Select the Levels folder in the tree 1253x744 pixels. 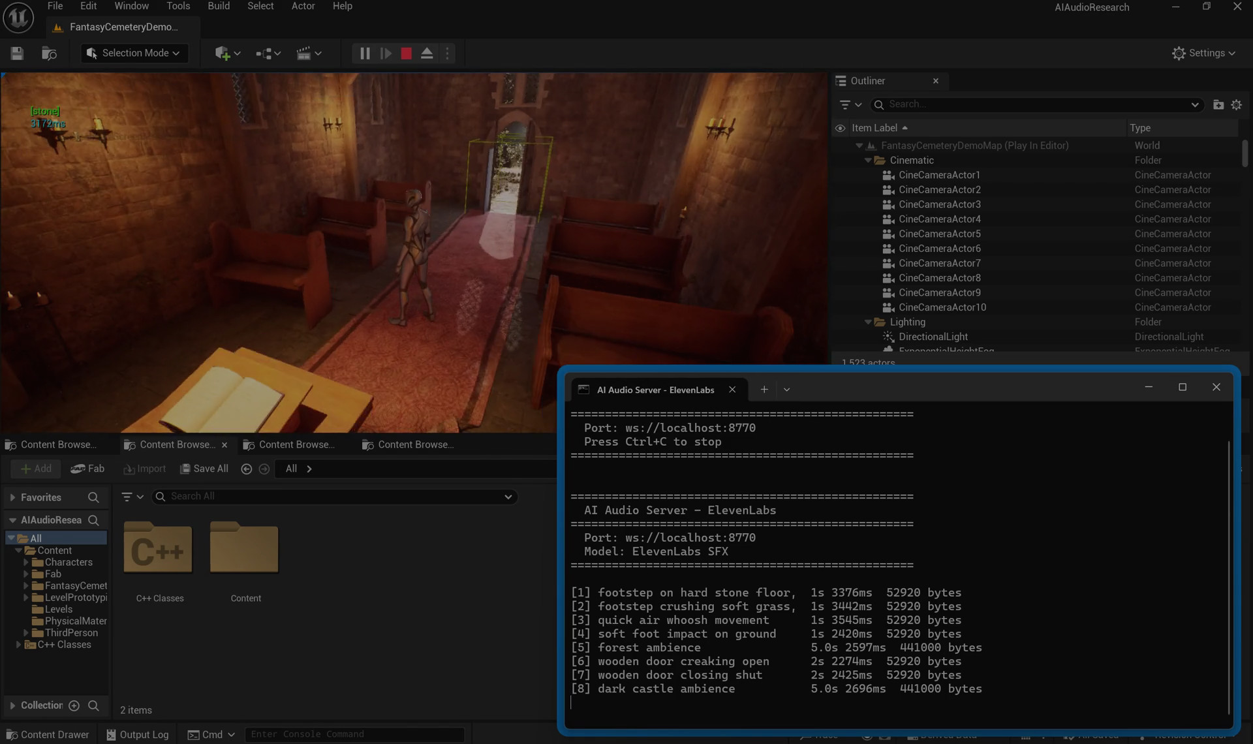(x=59, y=609)
